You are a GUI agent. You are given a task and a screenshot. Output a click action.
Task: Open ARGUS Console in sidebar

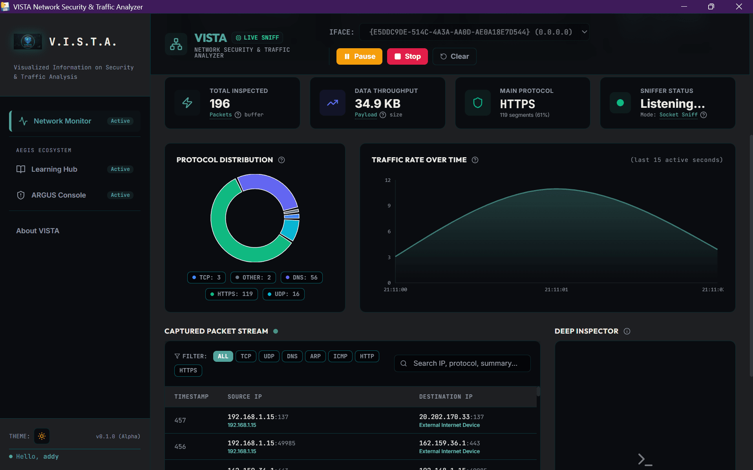tap(75, 195)
